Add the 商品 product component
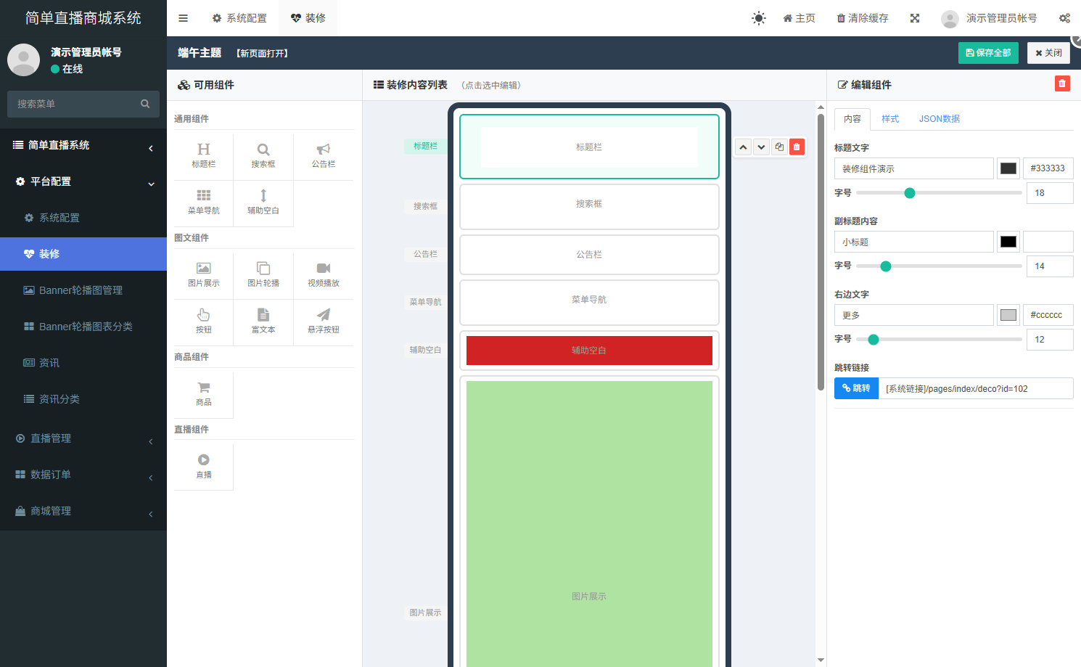This screenshot has width=1081, height=667. (203, 394)
